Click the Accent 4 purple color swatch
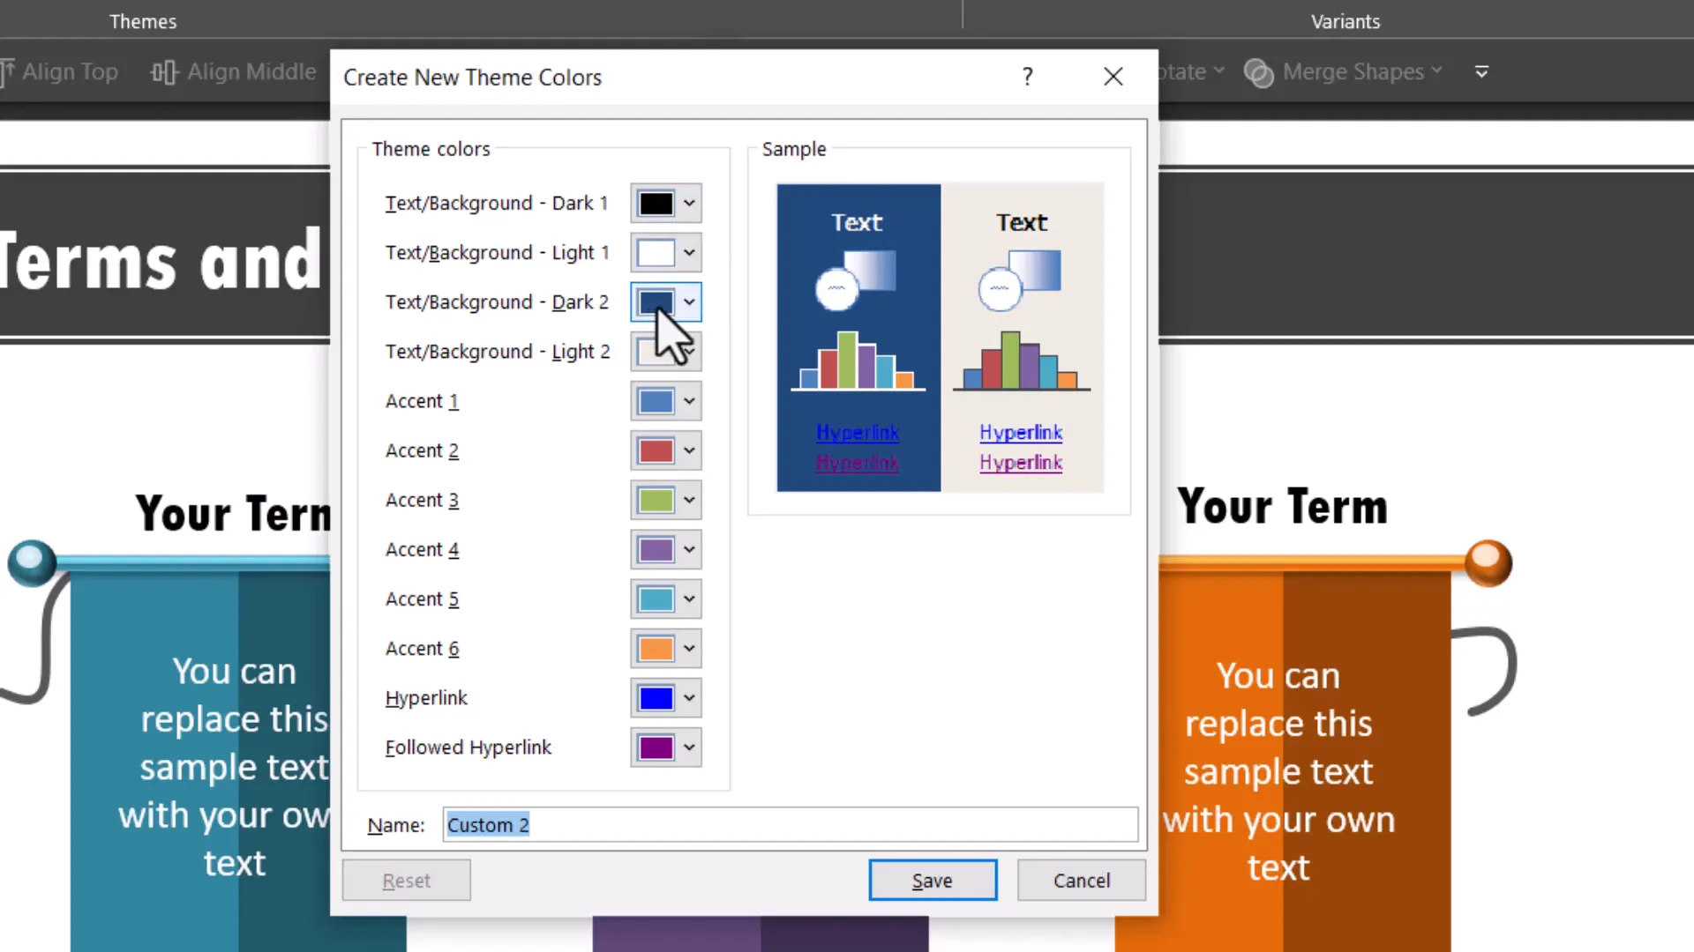Image resolution: width=1694 pixels, height=952 pixels. pyautogui.click(x=656, y=549)
